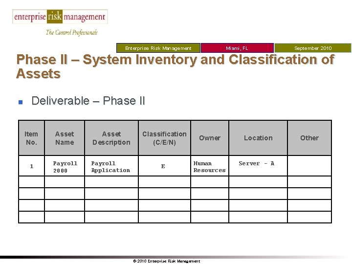Click the blue bullet square before Deliverable
This screenshot has height=264, width=352.
(21, 102)
